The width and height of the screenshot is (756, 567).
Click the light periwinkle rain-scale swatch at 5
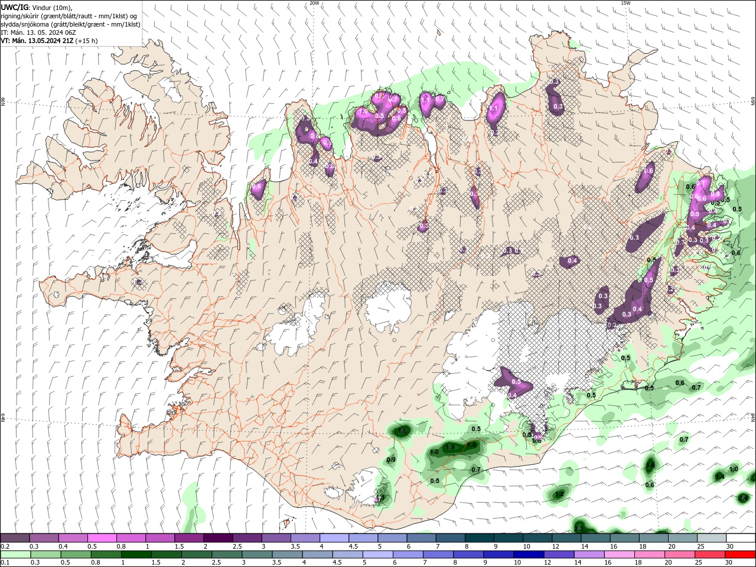pos(377,555)
